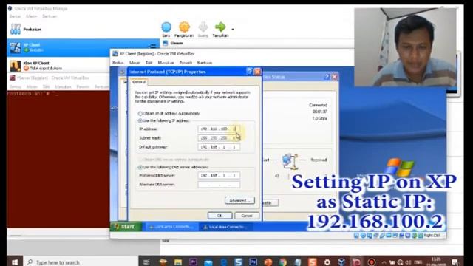The width and height of the screenshot is (473, 266).
Task: Click the Default gateway input field
Action: point(219,147)
